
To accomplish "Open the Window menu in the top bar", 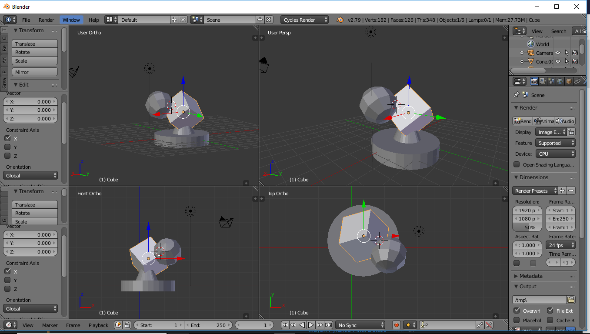I will [x=71, y=20].
